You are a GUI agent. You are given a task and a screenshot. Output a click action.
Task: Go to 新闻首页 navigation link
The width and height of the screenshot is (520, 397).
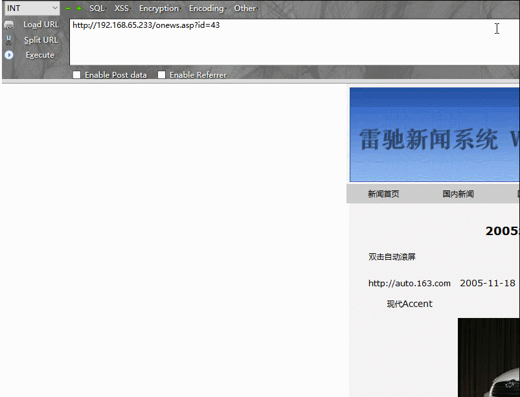[383, 194]
